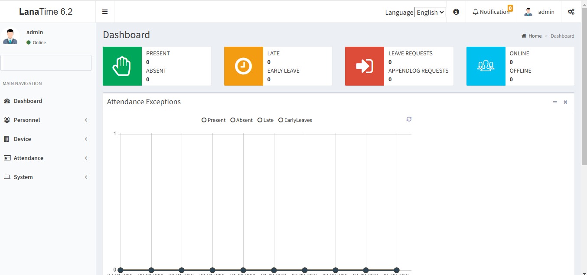Screen dimensions: 587x275
Task: Click the Home icon in breadcrumb
Action: pos(524,36)
